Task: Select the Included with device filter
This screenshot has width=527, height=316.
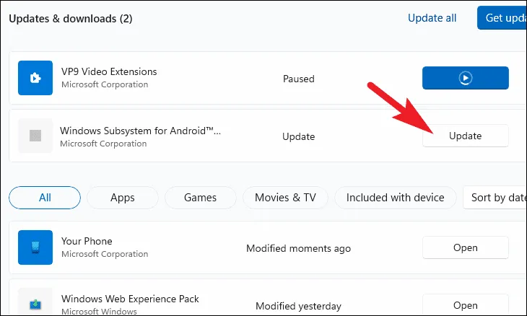Action: click(x=395, y=198)
